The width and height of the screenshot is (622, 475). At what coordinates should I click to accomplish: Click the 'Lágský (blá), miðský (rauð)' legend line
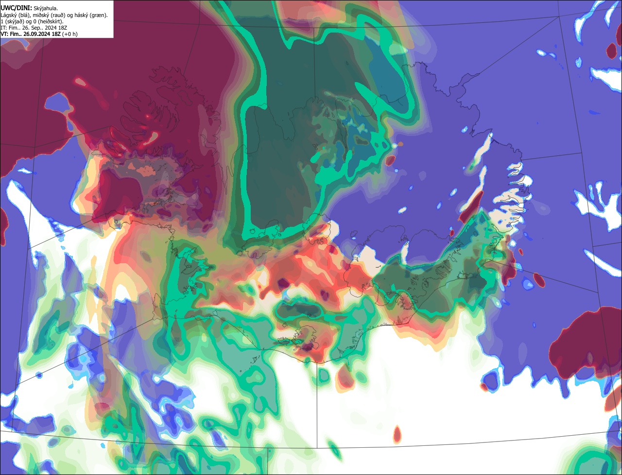(x=54, y=15)
